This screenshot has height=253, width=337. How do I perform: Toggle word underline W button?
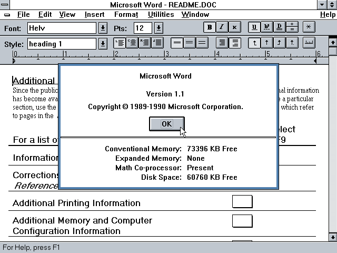click(x=267, y=27)
